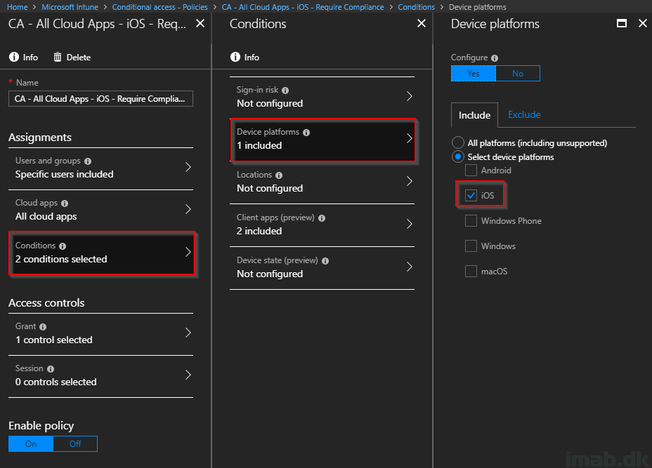Open Client apps (preview) settings
The height and width of the screenshot is (468, 652).
[322, 225]
